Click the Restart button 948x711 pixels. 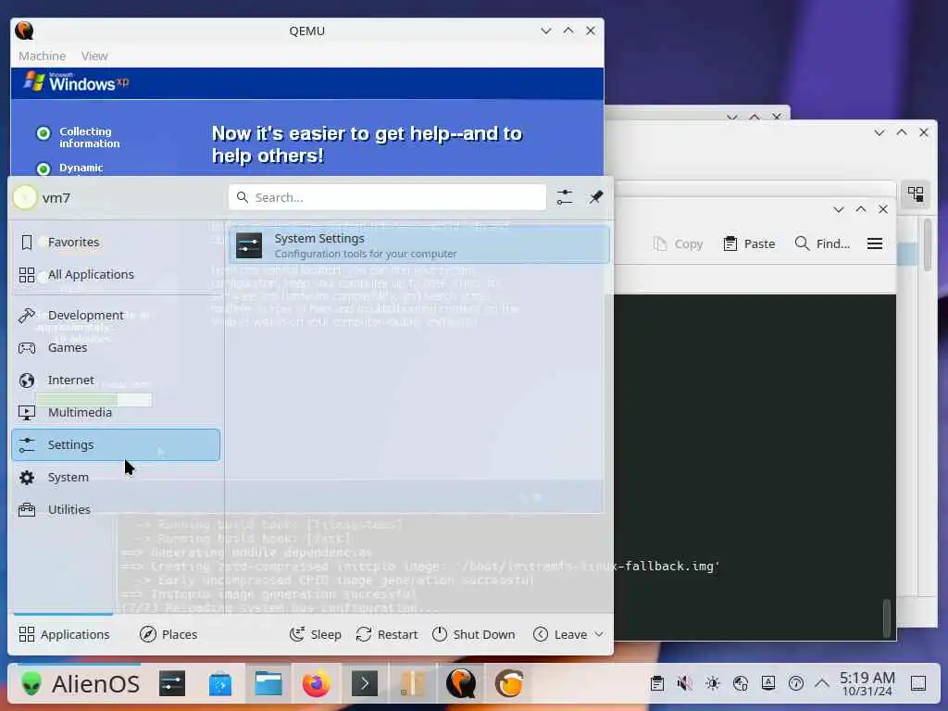point(387,634)
